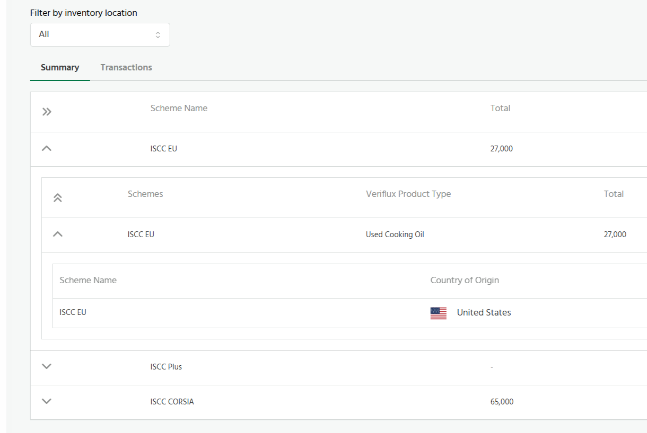Image resolution: width=647 pixels, height=433 pixels.
Task: Click the ISCC CORSIA scheme name
Action: tap(172, 402)
